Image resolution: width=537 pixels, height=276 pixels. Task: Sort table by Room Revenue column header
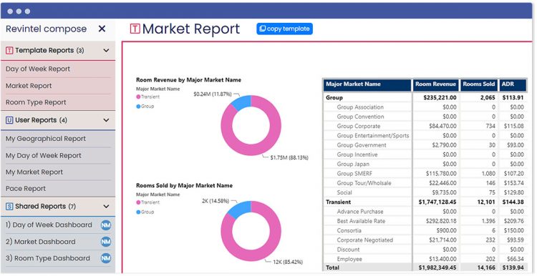(x=435, y=85)
